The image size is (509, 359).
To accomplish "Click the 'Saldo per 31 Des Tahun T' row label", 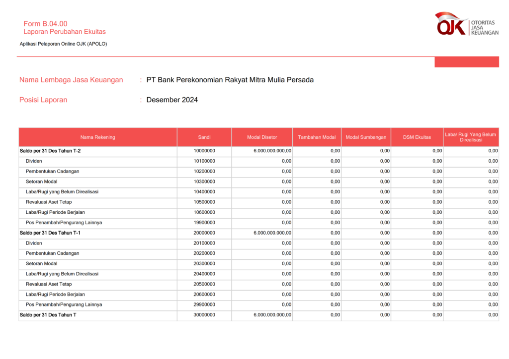I will click(x=48, y=315).
